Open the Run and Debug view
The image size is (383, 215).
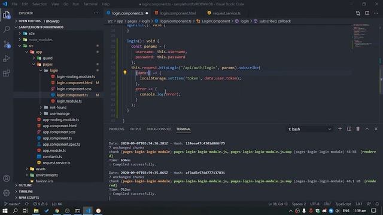(x=7, y=59)
